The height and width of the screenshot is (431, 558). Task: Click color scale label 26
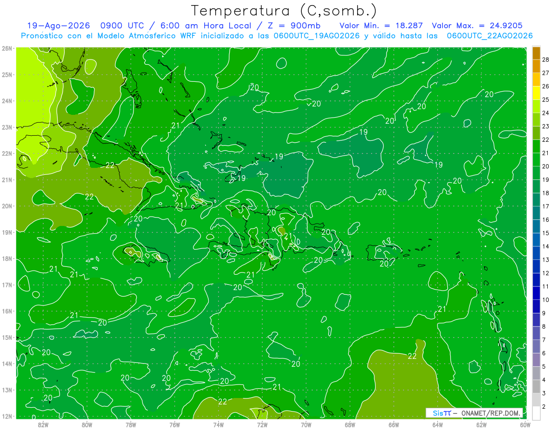tap(545, 86)
